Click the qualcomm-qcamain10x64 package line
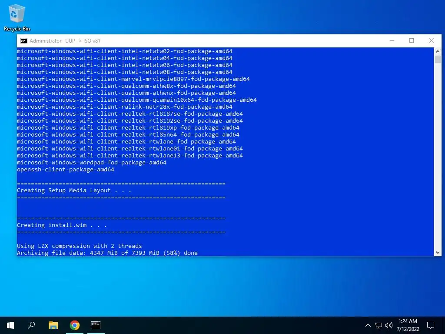The image size is (445, 334). 137,100
